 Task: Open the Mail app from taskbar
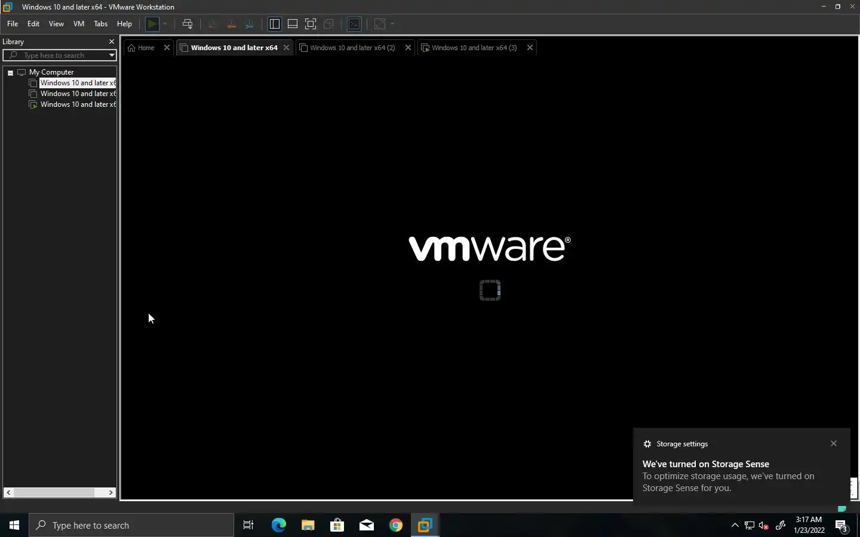366,525
